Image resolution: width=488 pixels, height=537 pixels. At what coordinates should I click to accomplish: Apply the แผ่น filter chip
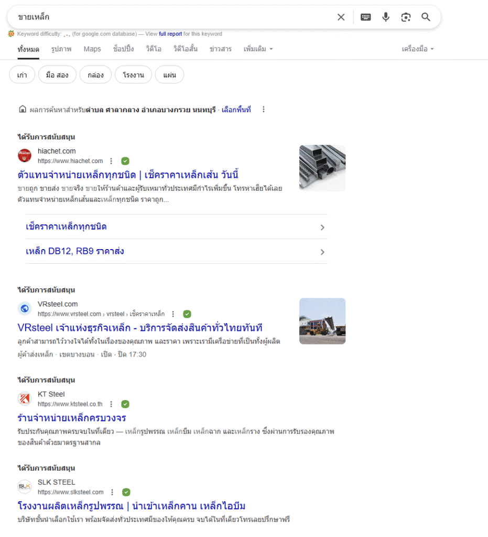point(169,74)
